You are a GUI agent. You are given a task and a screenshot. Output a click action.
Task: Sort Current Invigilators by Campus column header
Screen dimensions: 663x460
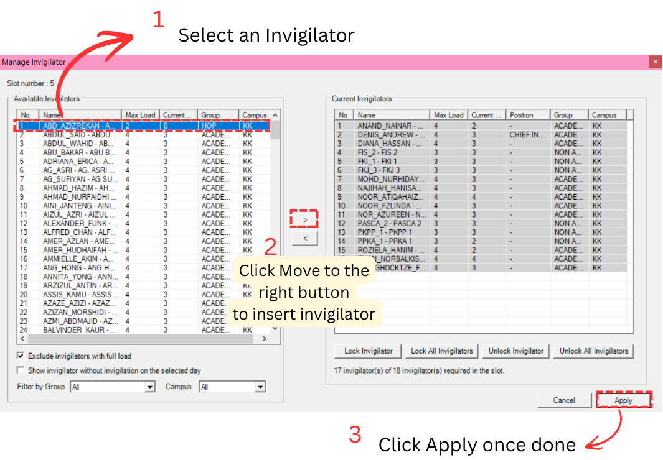pos(607,115)
